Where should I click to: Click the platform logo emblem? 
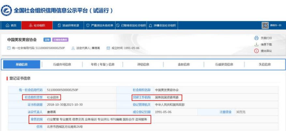(x=7, y=10)
